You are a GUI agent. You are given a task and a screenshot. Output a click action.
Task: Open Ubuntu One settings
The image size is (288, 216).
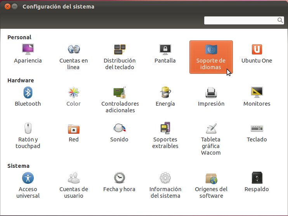(x=257, y=53)
